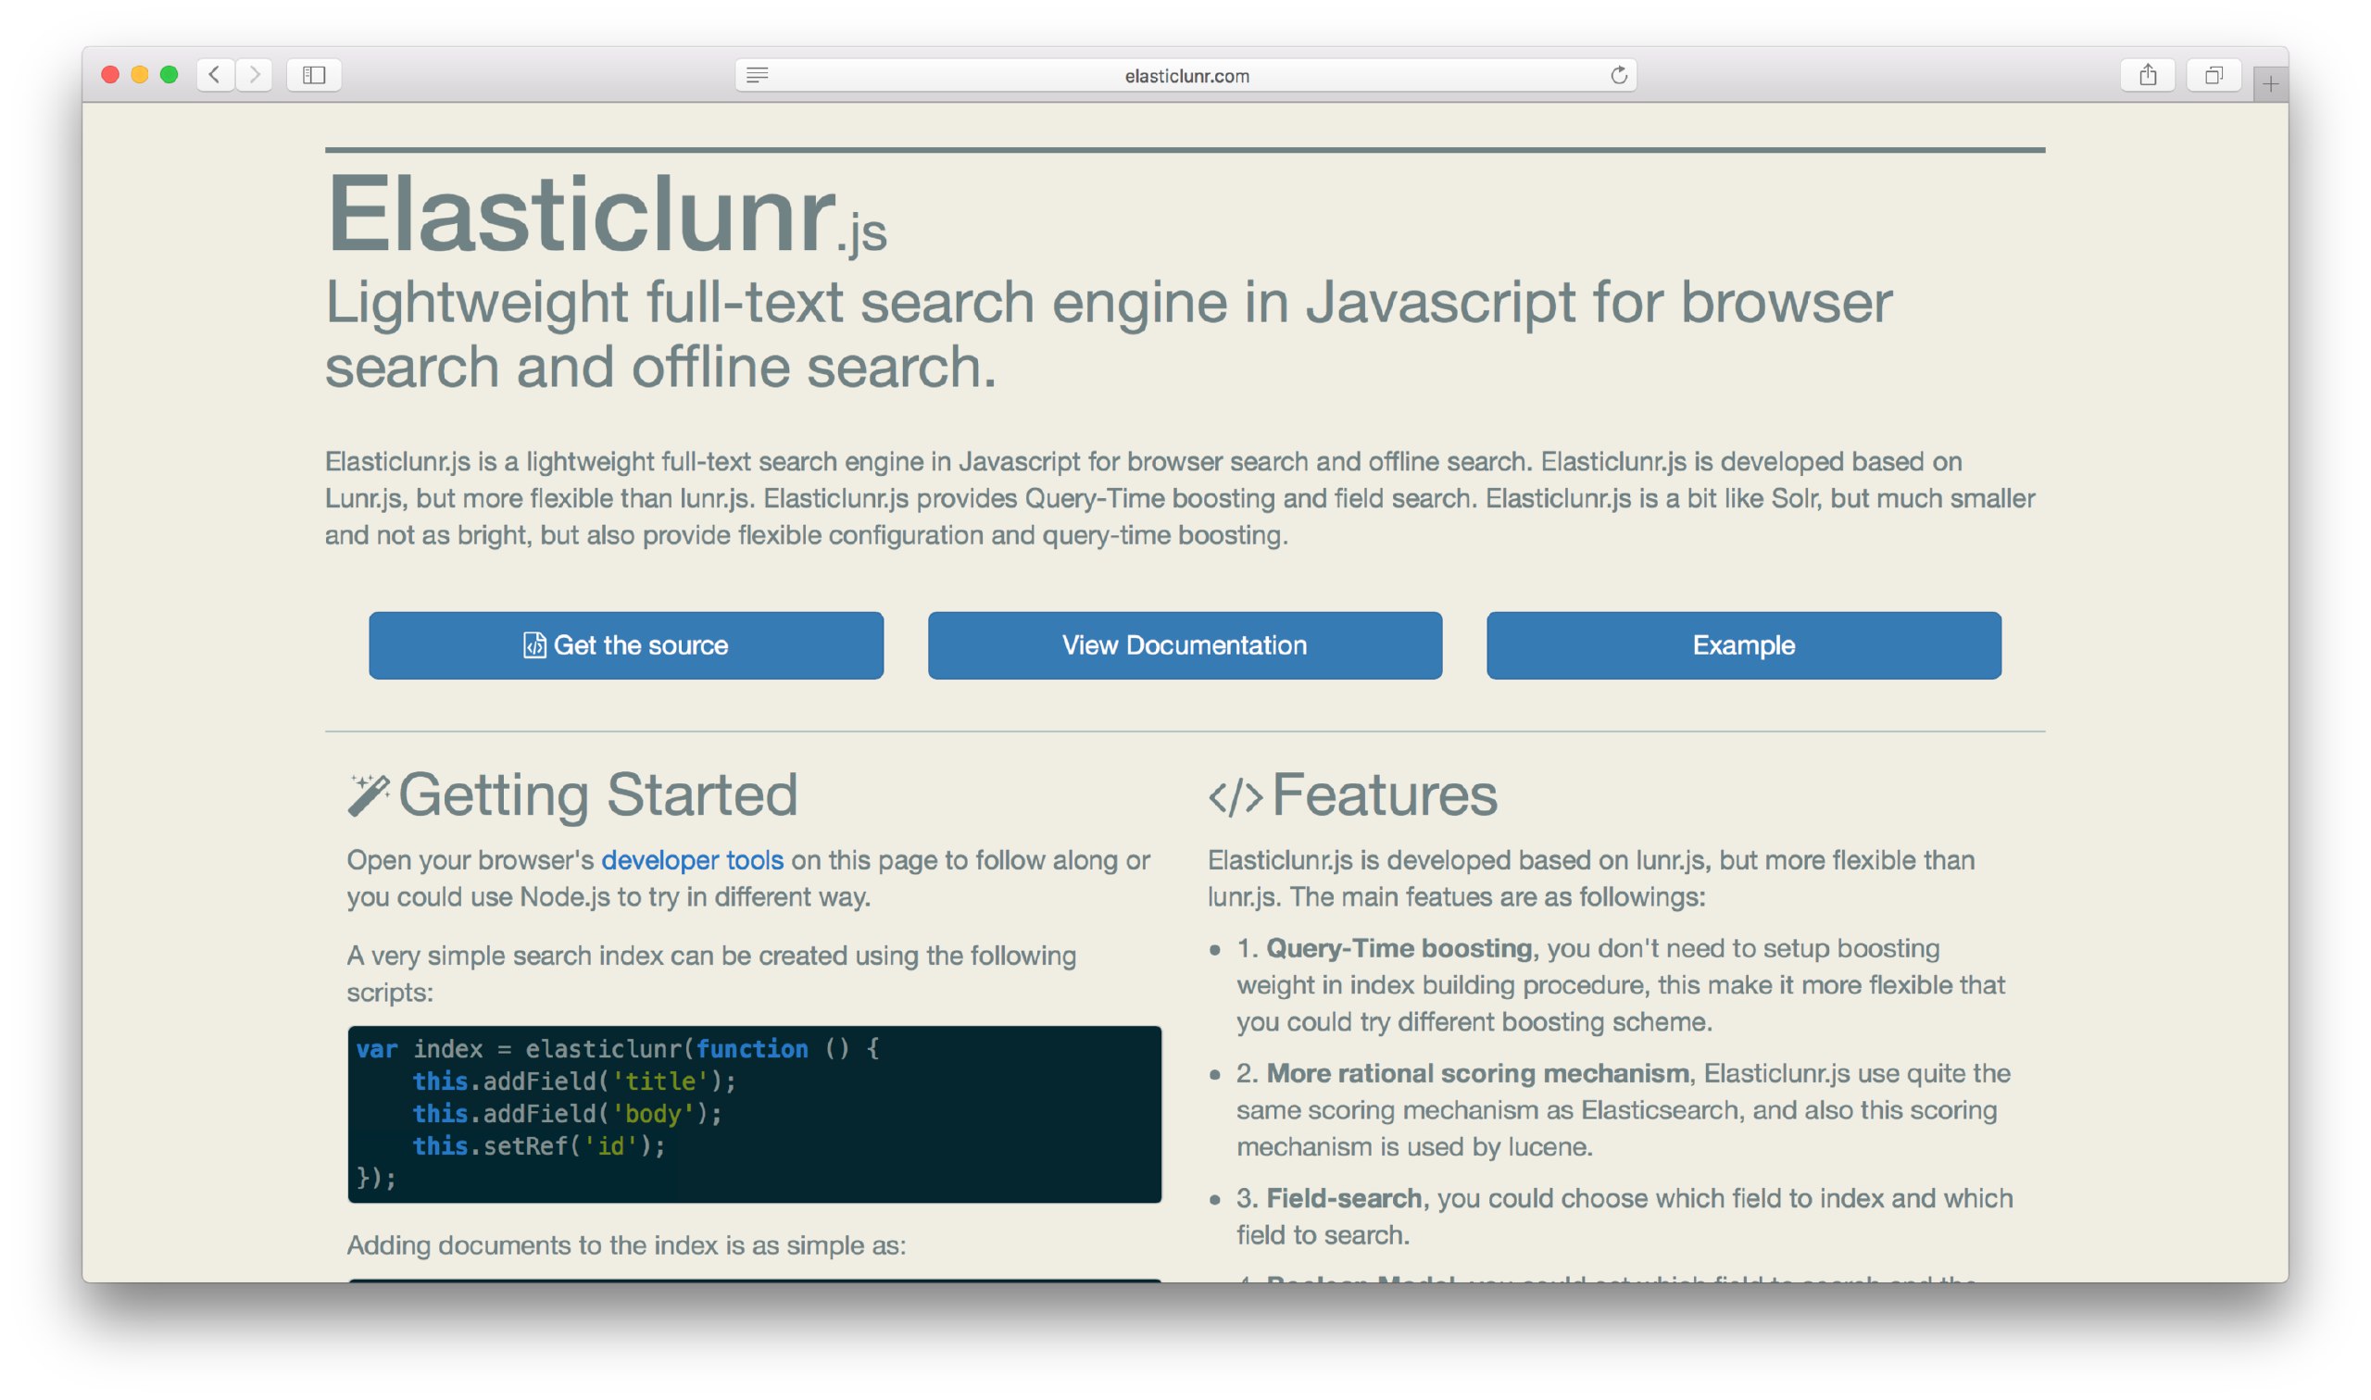
Task: Click the address bar showing elasticlunr.com
Action: (1185, 76)
